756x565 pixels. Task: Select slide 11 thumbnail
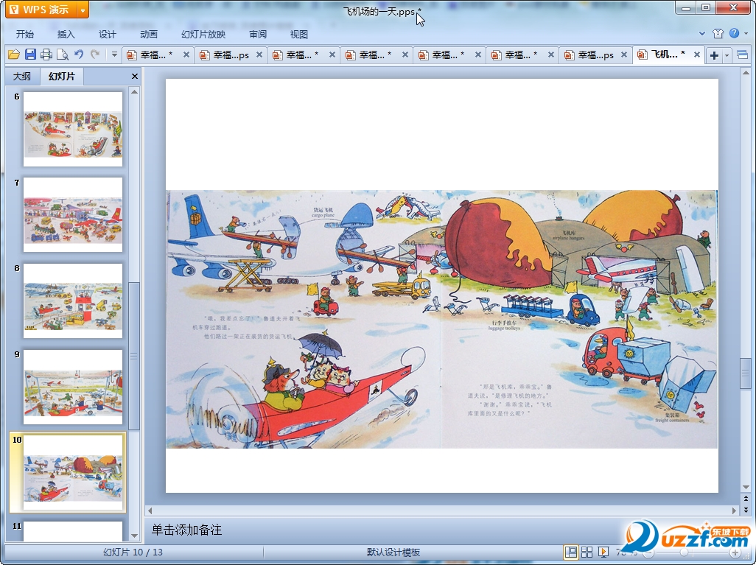73,531
